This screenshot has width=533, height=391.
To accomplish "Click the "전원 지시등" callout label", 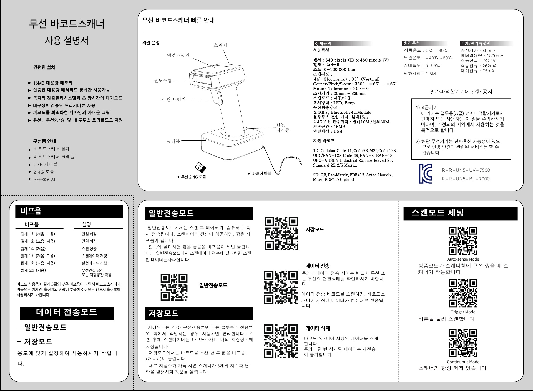I will (283, 127).
